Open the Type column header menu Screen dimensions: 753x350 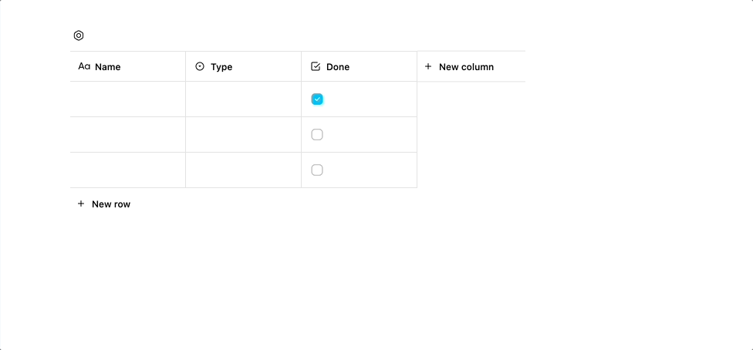(244, 66)
